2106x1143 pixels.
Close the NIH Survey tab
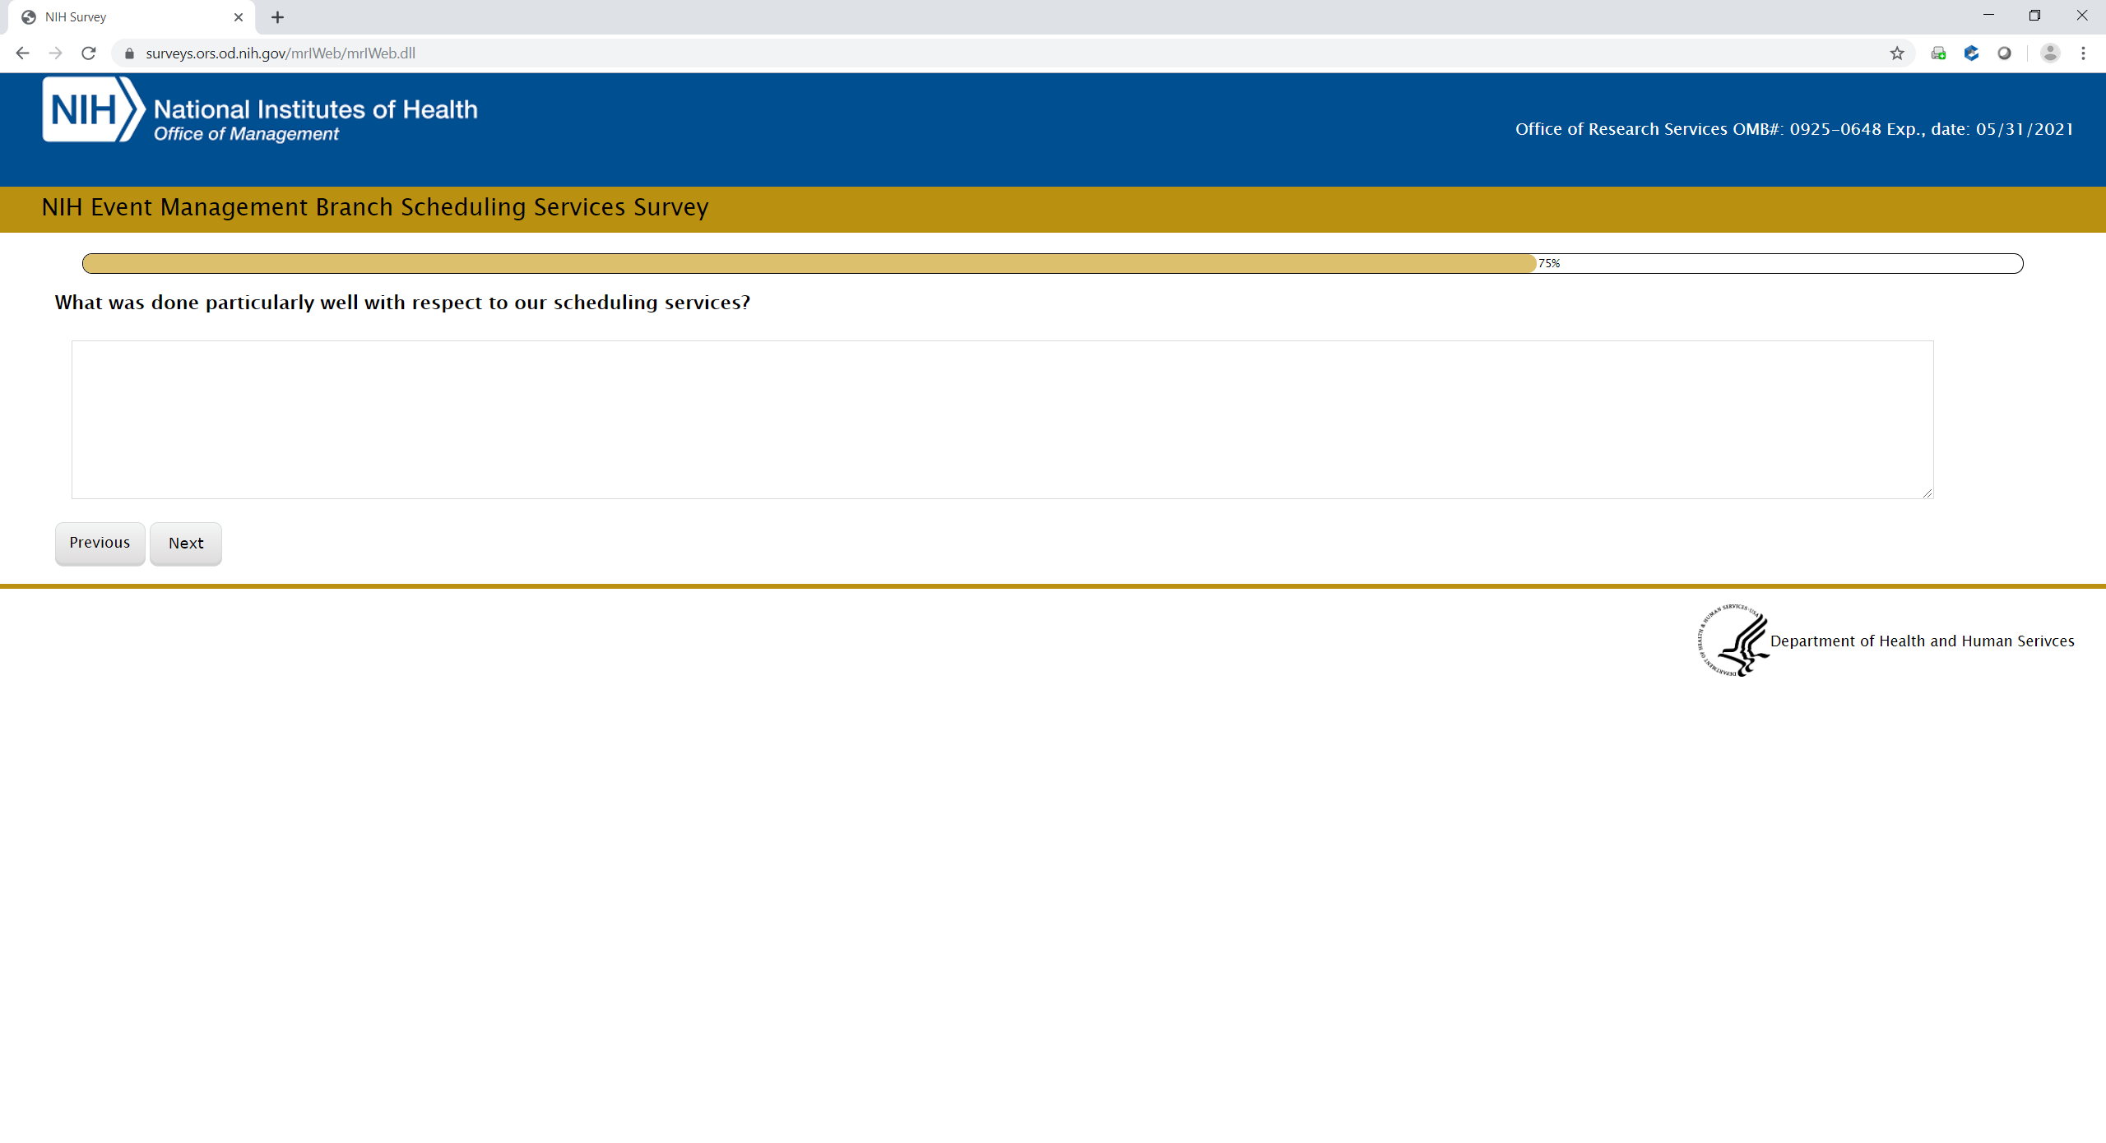pos(239,17)
